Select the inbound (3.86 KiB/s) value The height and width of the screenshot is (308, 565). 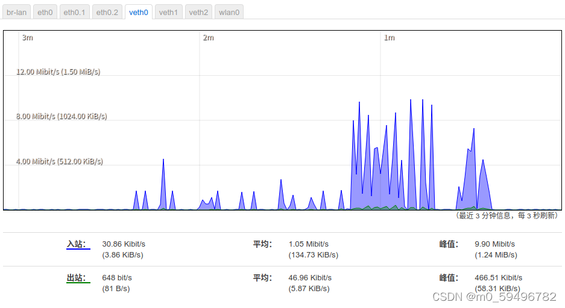(122, 255)
